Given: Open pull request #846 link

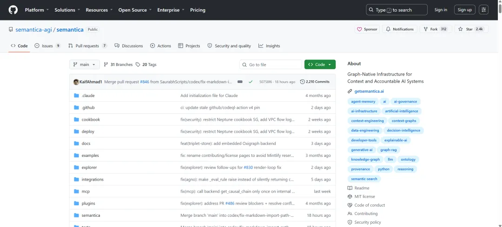Looking at the screenshot, I should pyautogui.click(x=145, y=82).
